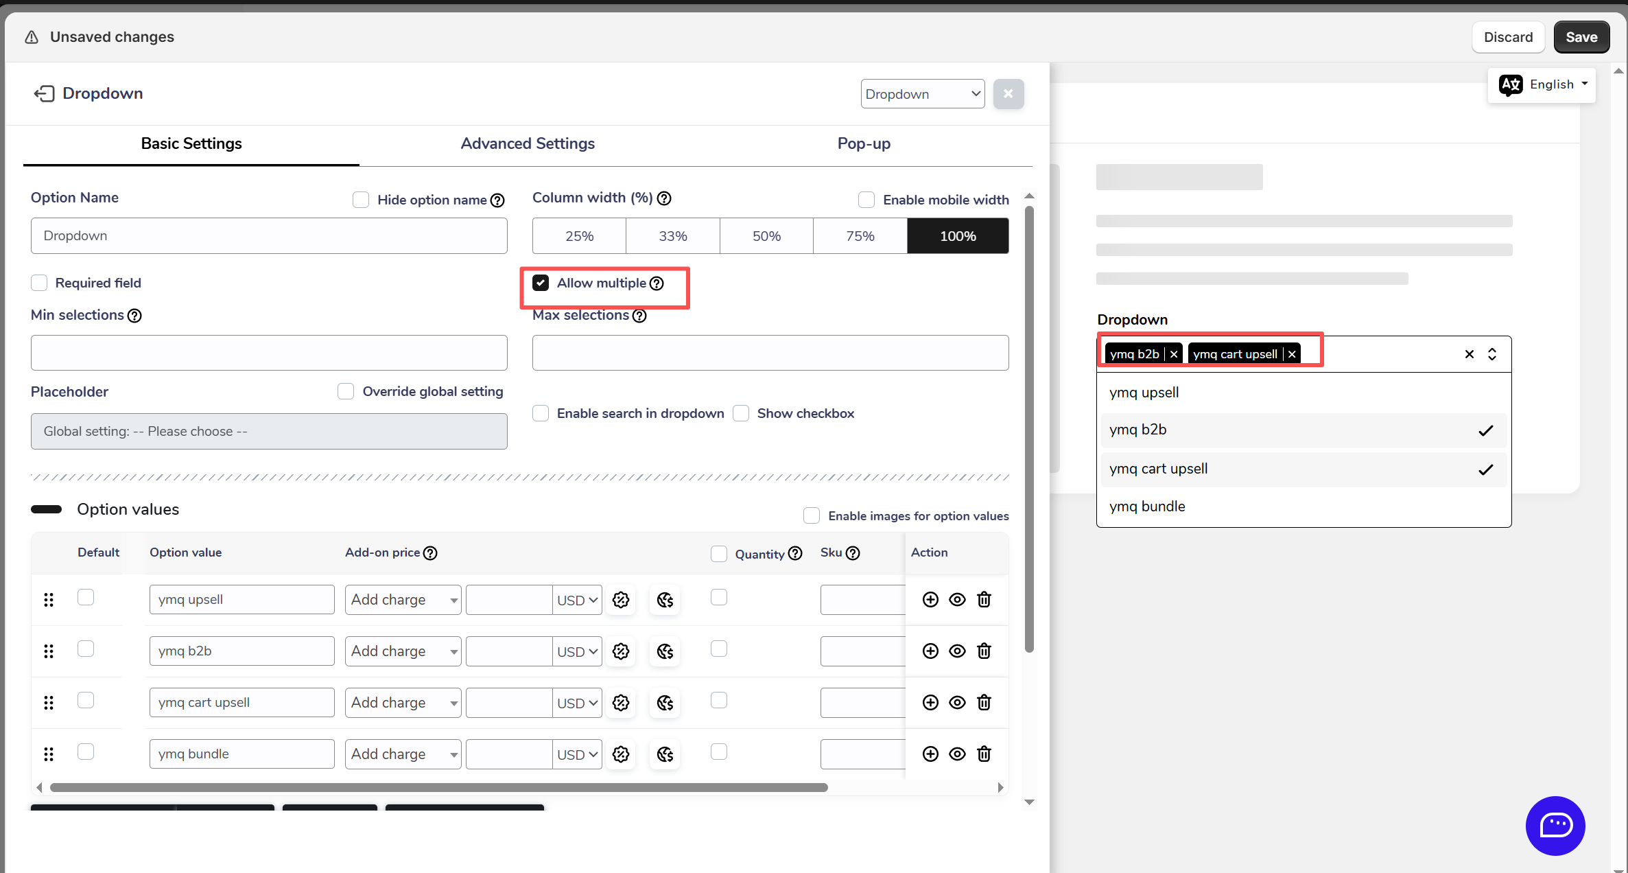This screenshot has width=1628, height=873.
Task: Remove the ymq b2b tag in preview
Action: pos(1174,354)
